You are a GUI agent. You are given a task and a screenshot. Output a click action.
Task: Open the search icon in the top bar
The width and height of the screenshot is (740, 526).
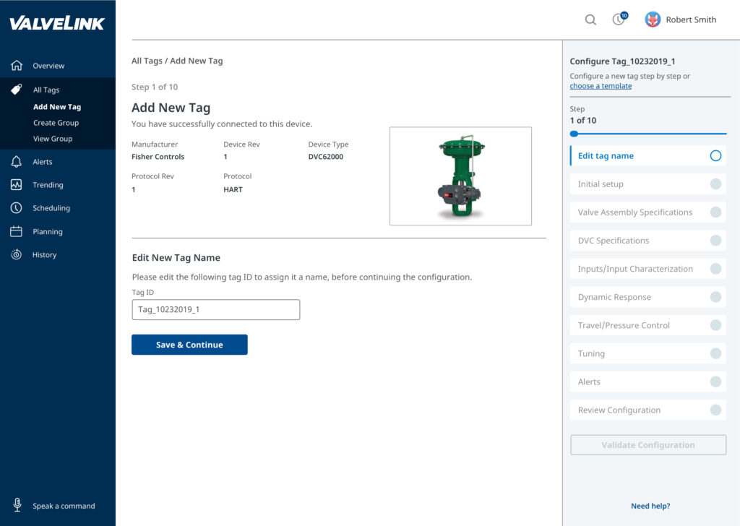tap(590, 20)
